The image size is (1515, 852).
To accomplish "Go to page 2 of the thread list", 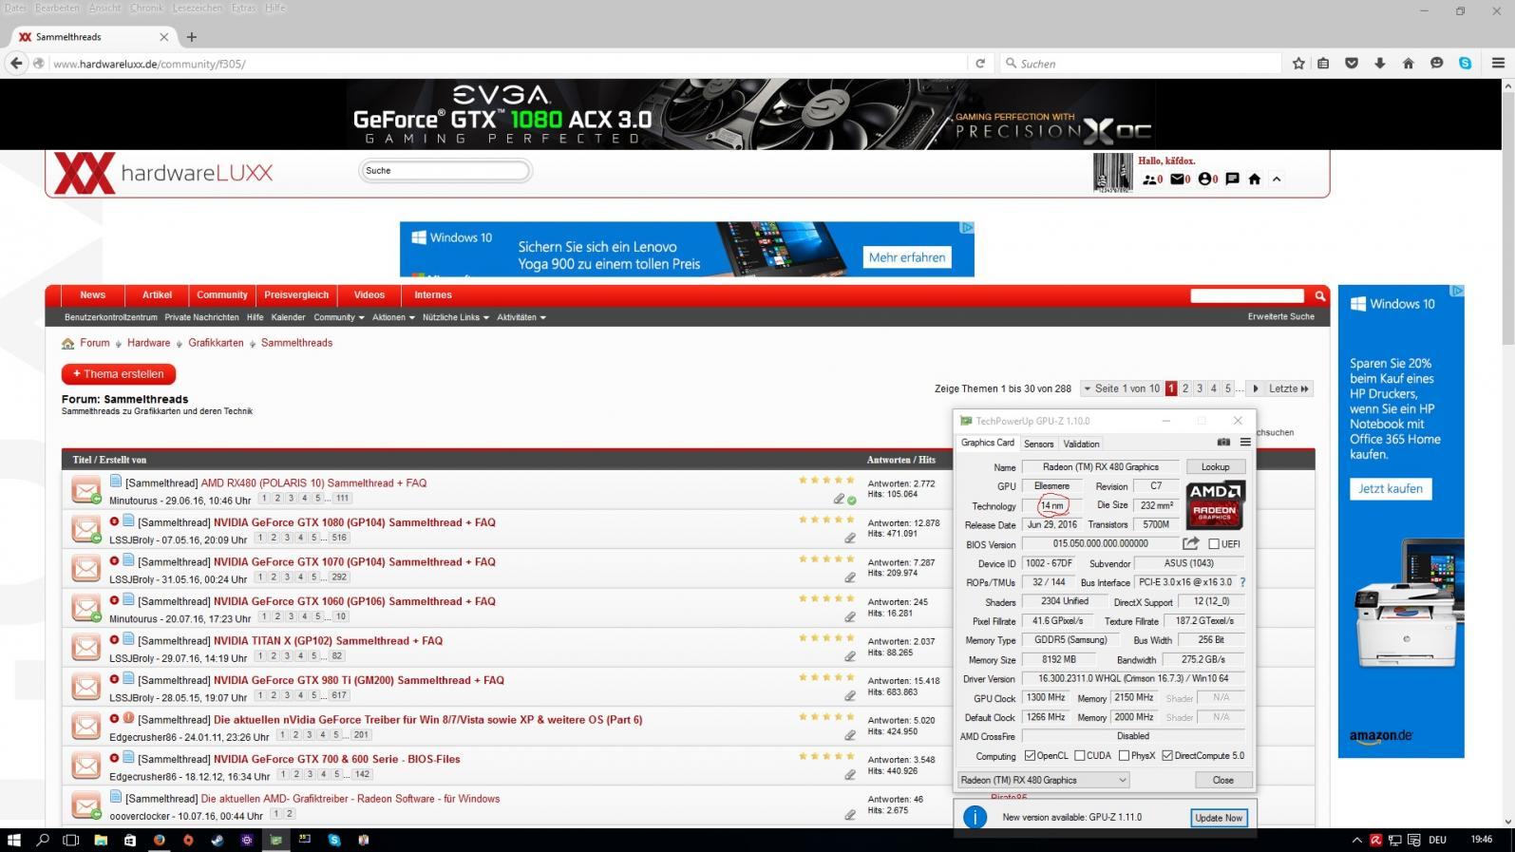I will pyautogui.click(x=1185, y=388).
